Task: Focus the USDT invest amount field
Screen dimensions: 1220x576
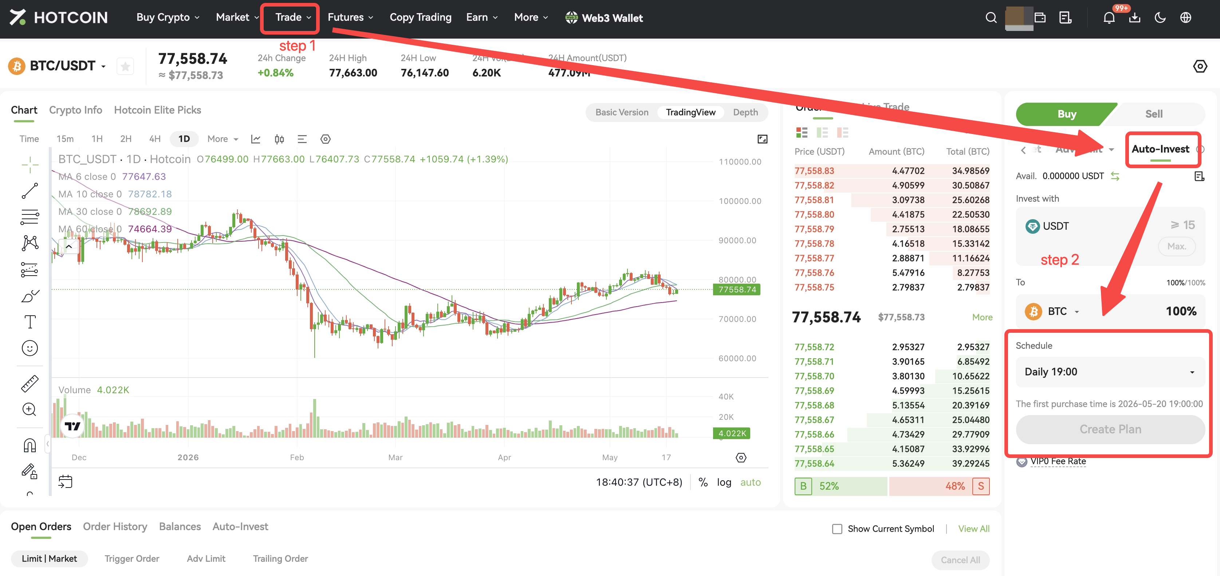Action: point(1110,236)
